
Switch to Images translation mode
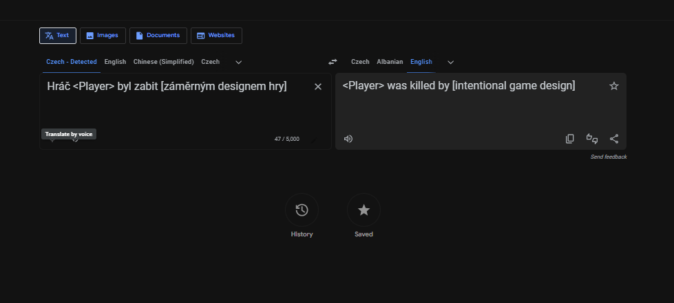pyautogui.click(x=103, y=35)
